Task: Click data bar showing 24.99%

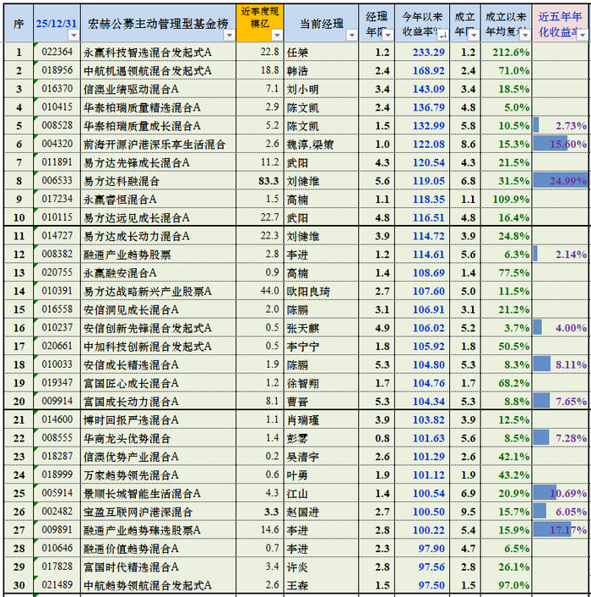Action: coord(561,181)
